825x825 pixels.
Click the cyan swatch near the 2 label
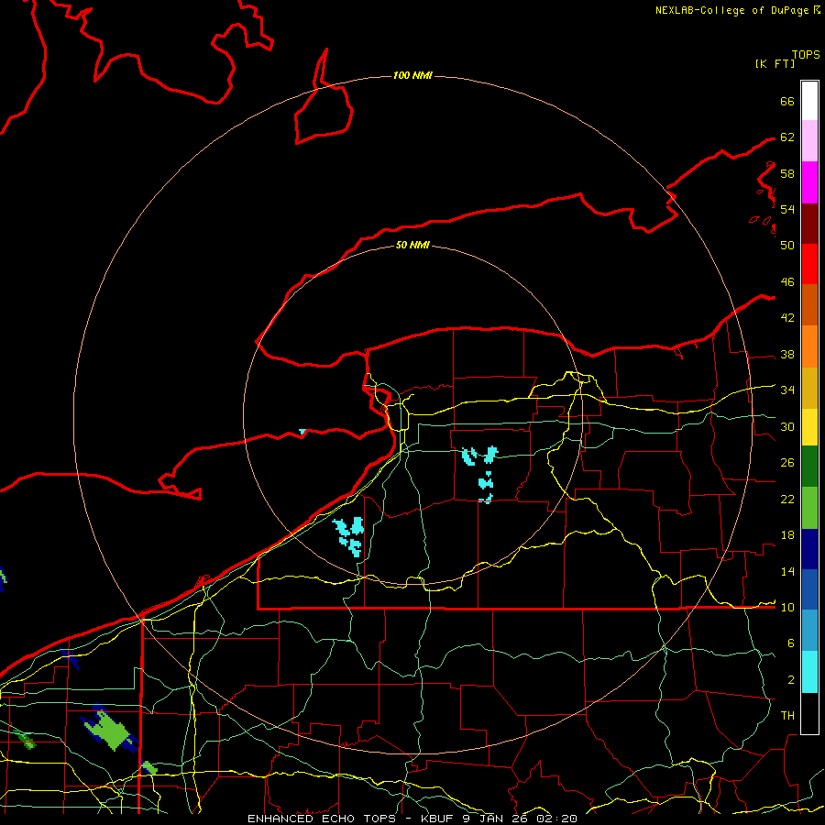click(x=809, y=673)
